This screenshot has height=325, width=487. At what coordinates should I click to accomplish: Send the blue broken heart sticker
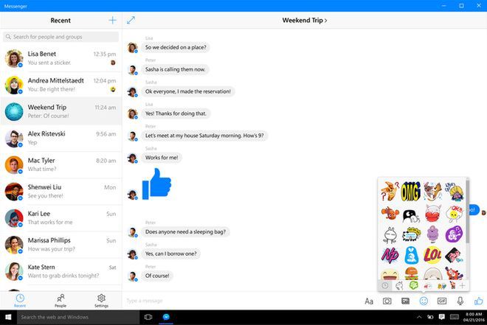[x=411, y=255]
